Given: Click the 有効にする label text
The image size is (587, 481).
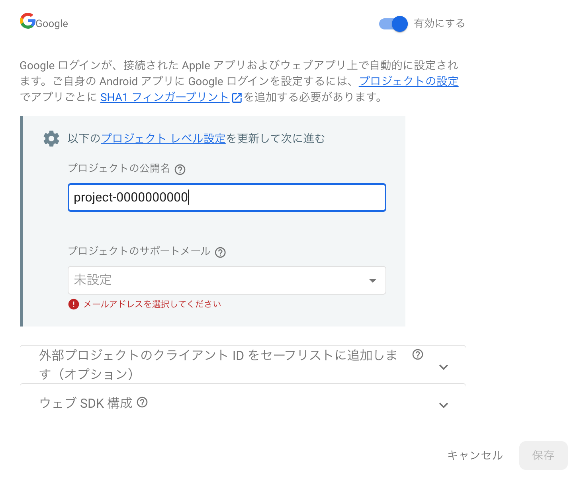Looking at the screenshot, I should click(439, 23).
